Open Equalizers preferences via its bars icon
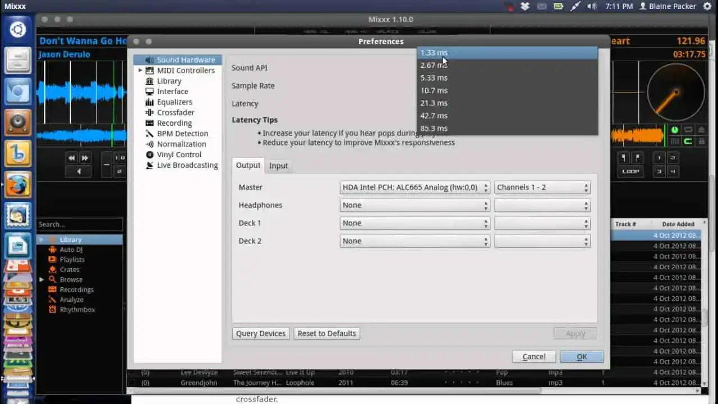The image size is (718, 404). [149, 102]
